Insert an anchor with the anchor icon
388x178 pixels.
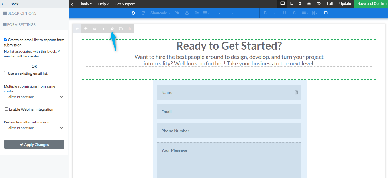[x=187, y=13]
